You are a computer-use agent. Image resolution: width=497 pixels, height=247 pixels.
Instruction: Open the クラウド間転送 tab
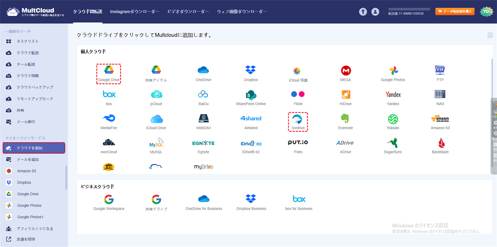pyautogui.click(x=87, y=12)
